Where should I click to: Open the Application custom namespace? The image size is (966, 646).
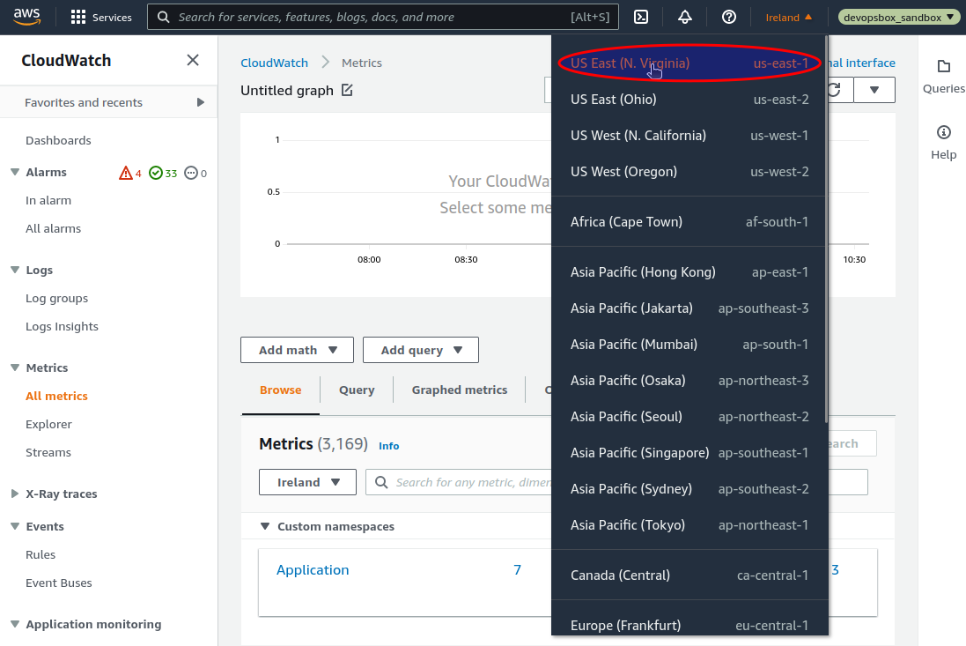[313, 570]
